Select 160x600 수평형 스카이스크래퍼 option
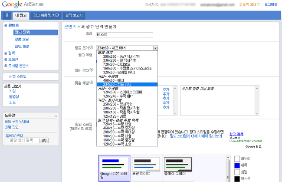Viewport: 282px width, 182px height. tap(128, 68)
